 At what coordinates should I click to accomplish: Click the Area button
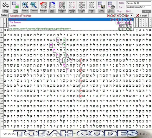click(x=147, y=11)
